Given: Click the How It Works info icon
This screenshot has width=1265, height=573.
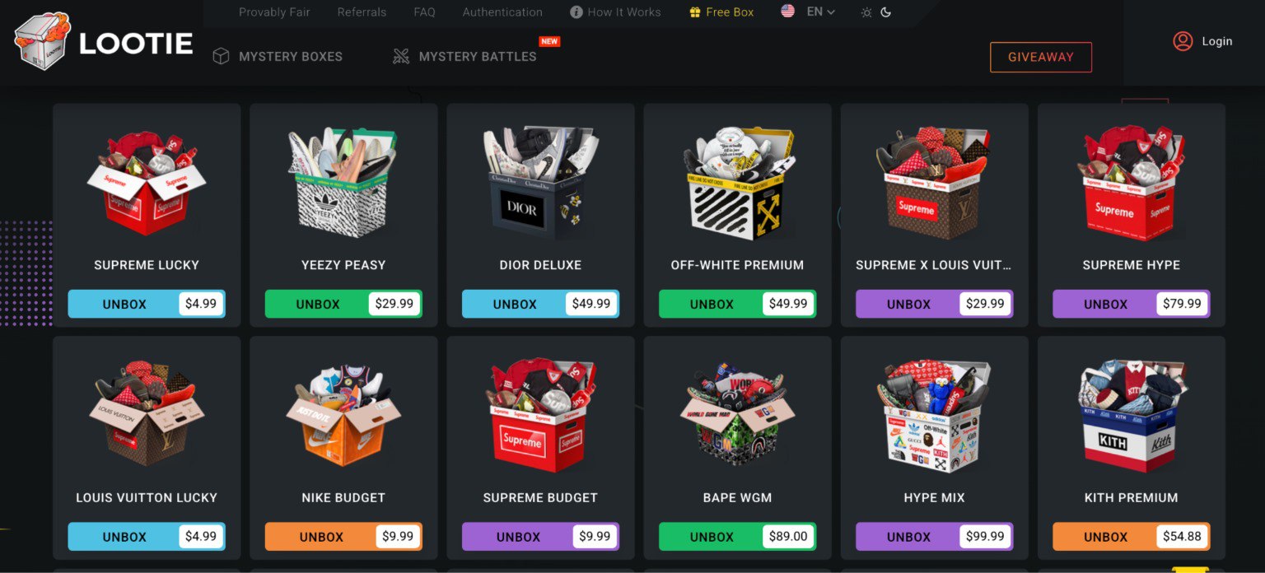Looking at the screenshot, I should tap(576, 12).
